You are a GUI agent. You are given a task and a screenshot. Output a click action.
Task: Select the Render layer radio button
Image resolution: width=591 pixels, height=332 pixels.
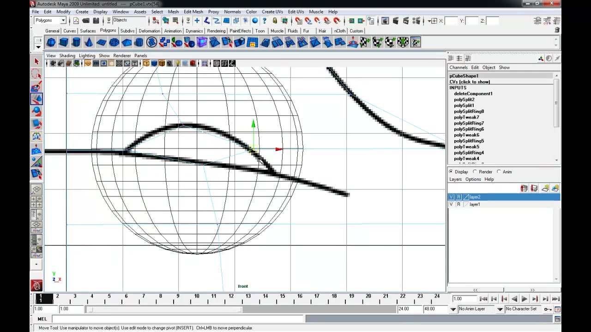tap(475, 172)
